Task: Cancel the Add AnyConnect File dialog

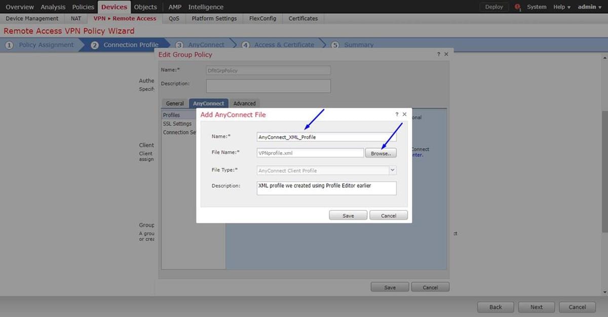Action: coord(389,215)
